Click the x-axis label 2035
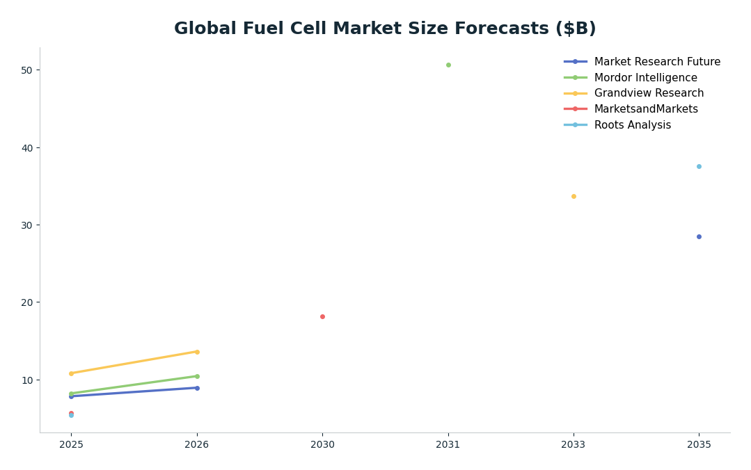The image size is (751, 470). click(699, 445)
